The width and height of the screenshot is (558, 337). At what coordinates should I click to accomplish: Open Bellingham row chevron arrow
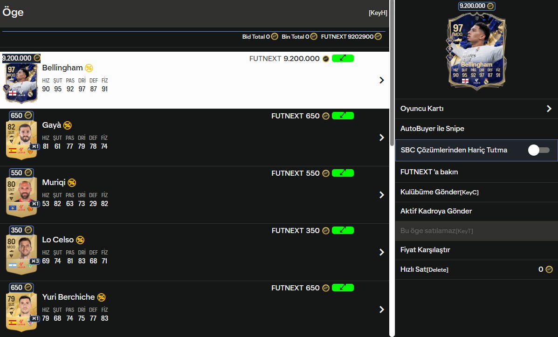point(381,80)
